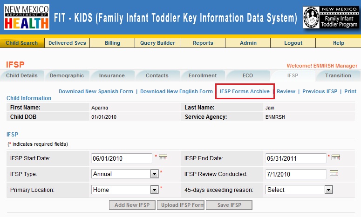Switch to the Enrollment tab
Image resolution: width=361 pixels, height=218 pixels.
tap(202, 76)
